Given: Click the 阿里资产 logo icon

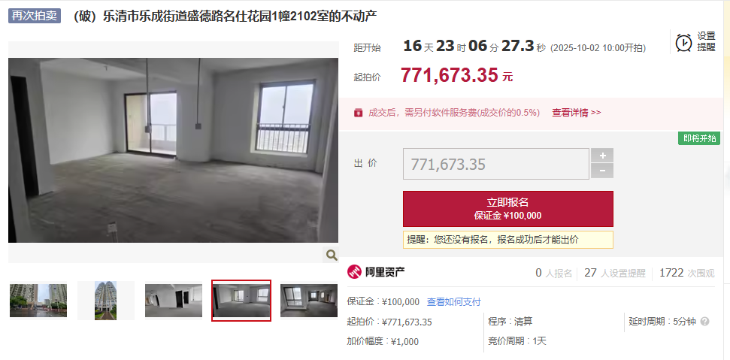Looking at the screenshot, I should 354,271.
